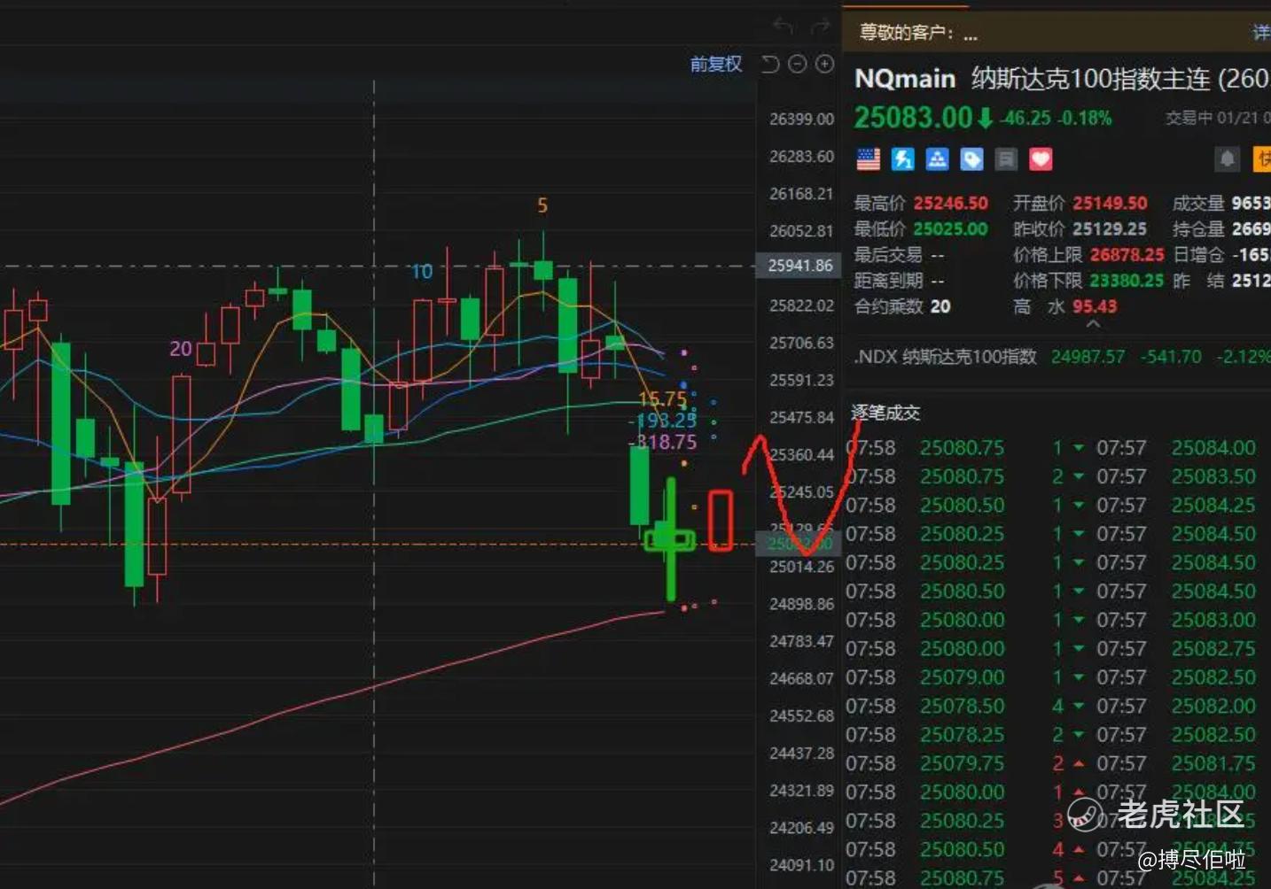Click the 价格上限 value 26878.25
The height and width of the screenshot is (889, 1271).
tap(1127, 255)
